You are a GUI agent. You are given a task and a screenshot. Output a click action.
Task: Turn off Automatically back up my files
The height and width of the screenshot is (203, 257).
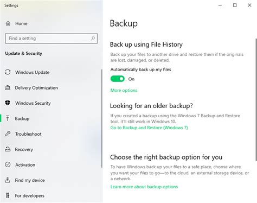point(118,79)
